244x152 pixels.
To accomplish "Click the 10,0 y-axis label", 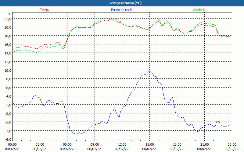I will click(8, 71).
